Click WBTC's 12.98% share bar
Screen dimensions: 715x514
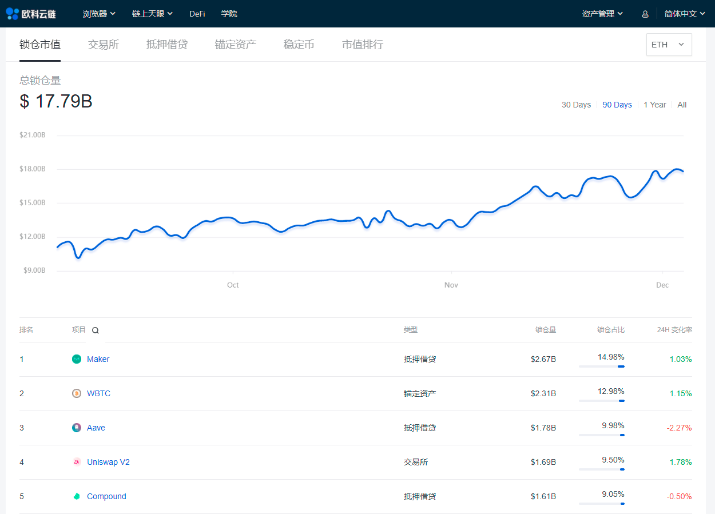[602, 401]
